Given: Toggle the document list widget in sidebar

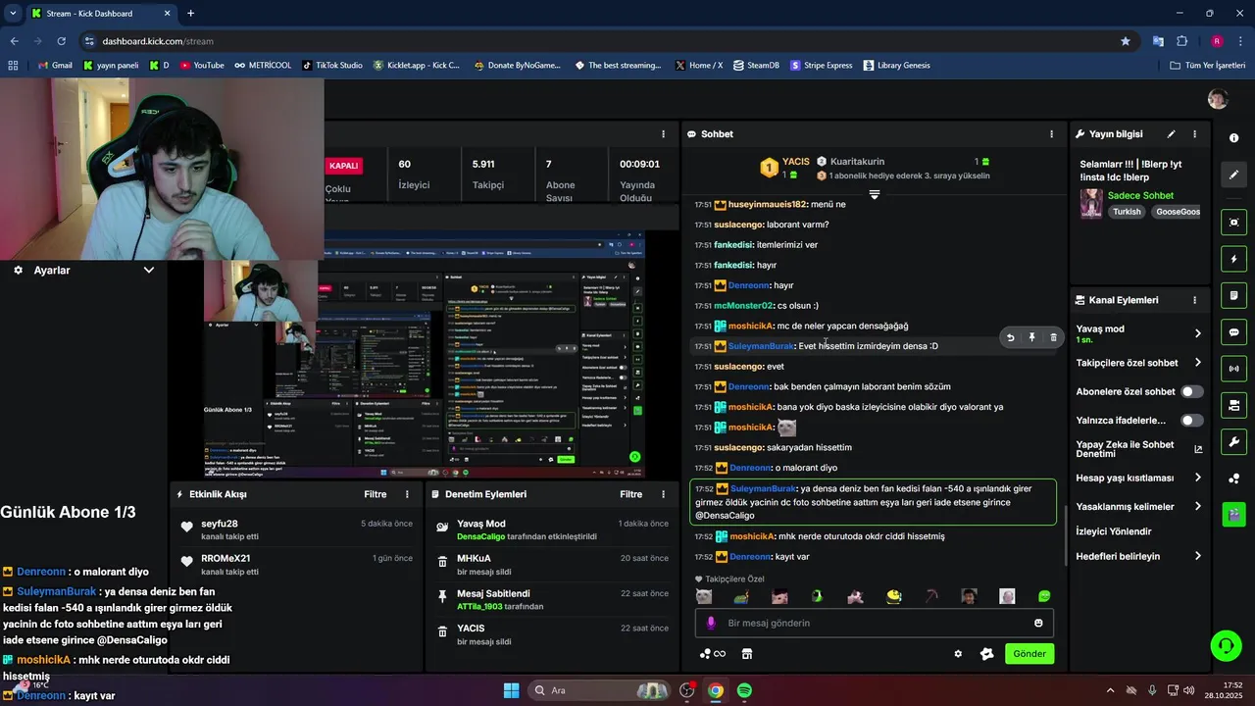Looking at the screenshot, I should (1234, 296).
